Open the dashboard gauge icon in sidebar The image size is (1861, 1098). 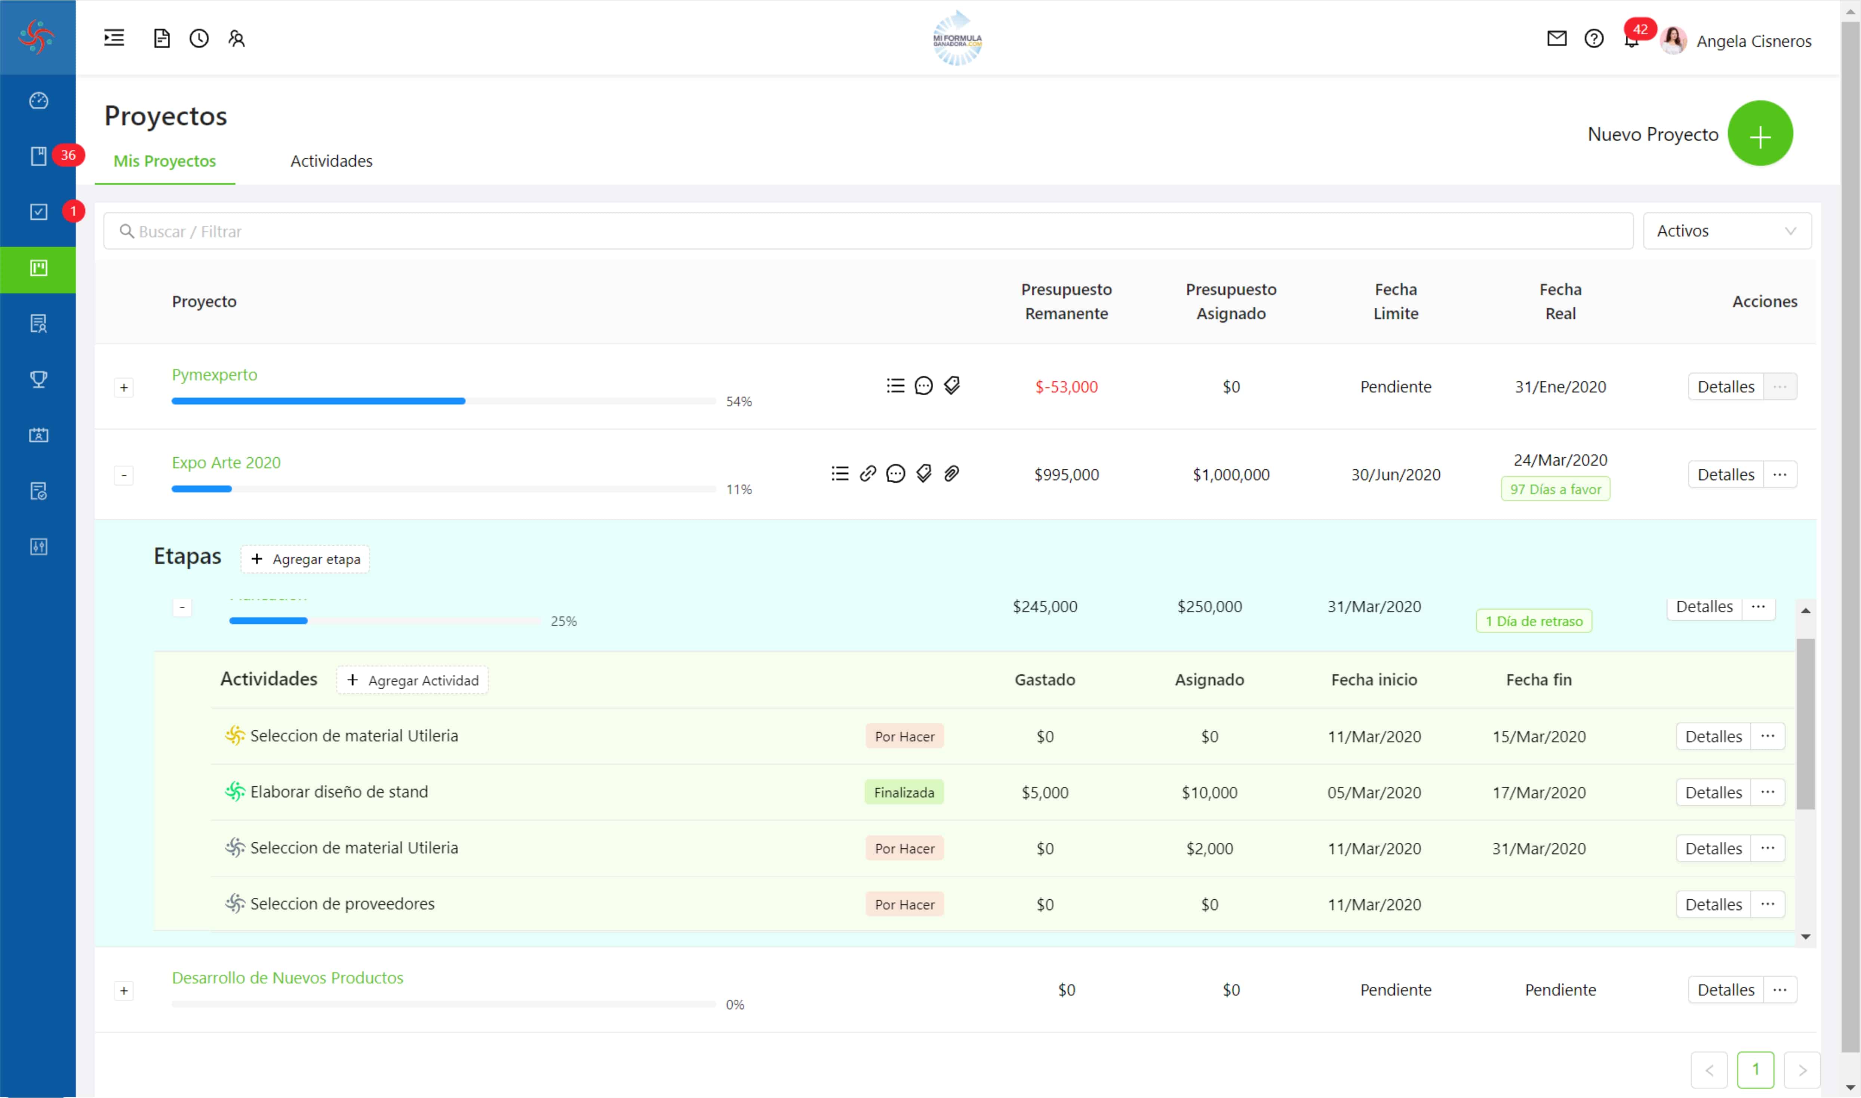[39, 100]
